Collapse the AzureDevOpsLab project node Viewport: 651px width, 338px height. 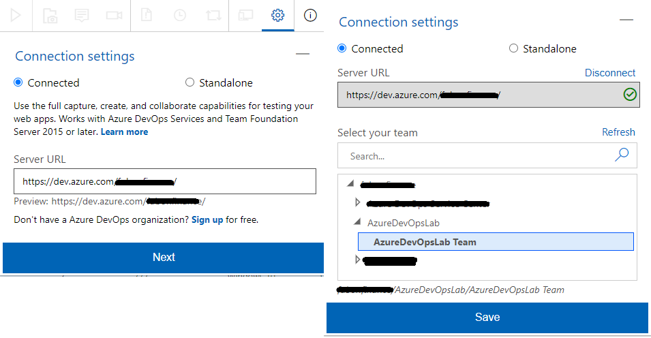358,222
